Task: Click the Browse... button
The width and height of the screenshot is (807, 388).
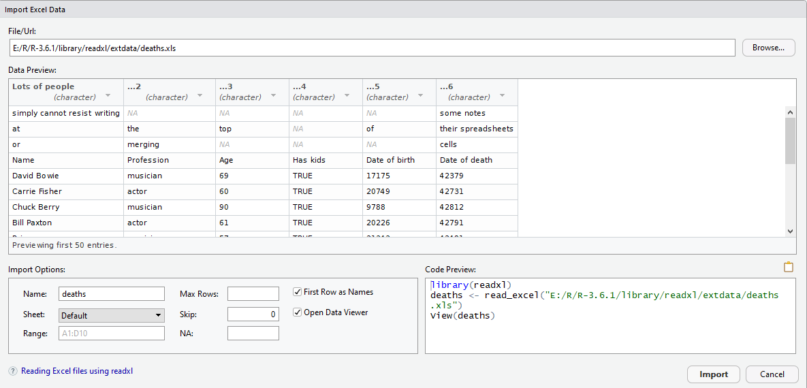Action: point(768,48)
